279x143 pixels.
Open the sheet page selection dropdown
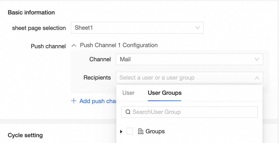pos(137,28)
